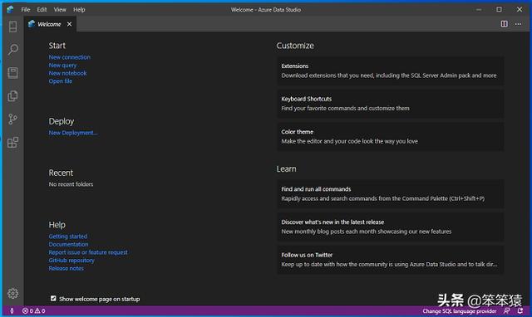Click Find and run all commands card

(x=390, y=193)
